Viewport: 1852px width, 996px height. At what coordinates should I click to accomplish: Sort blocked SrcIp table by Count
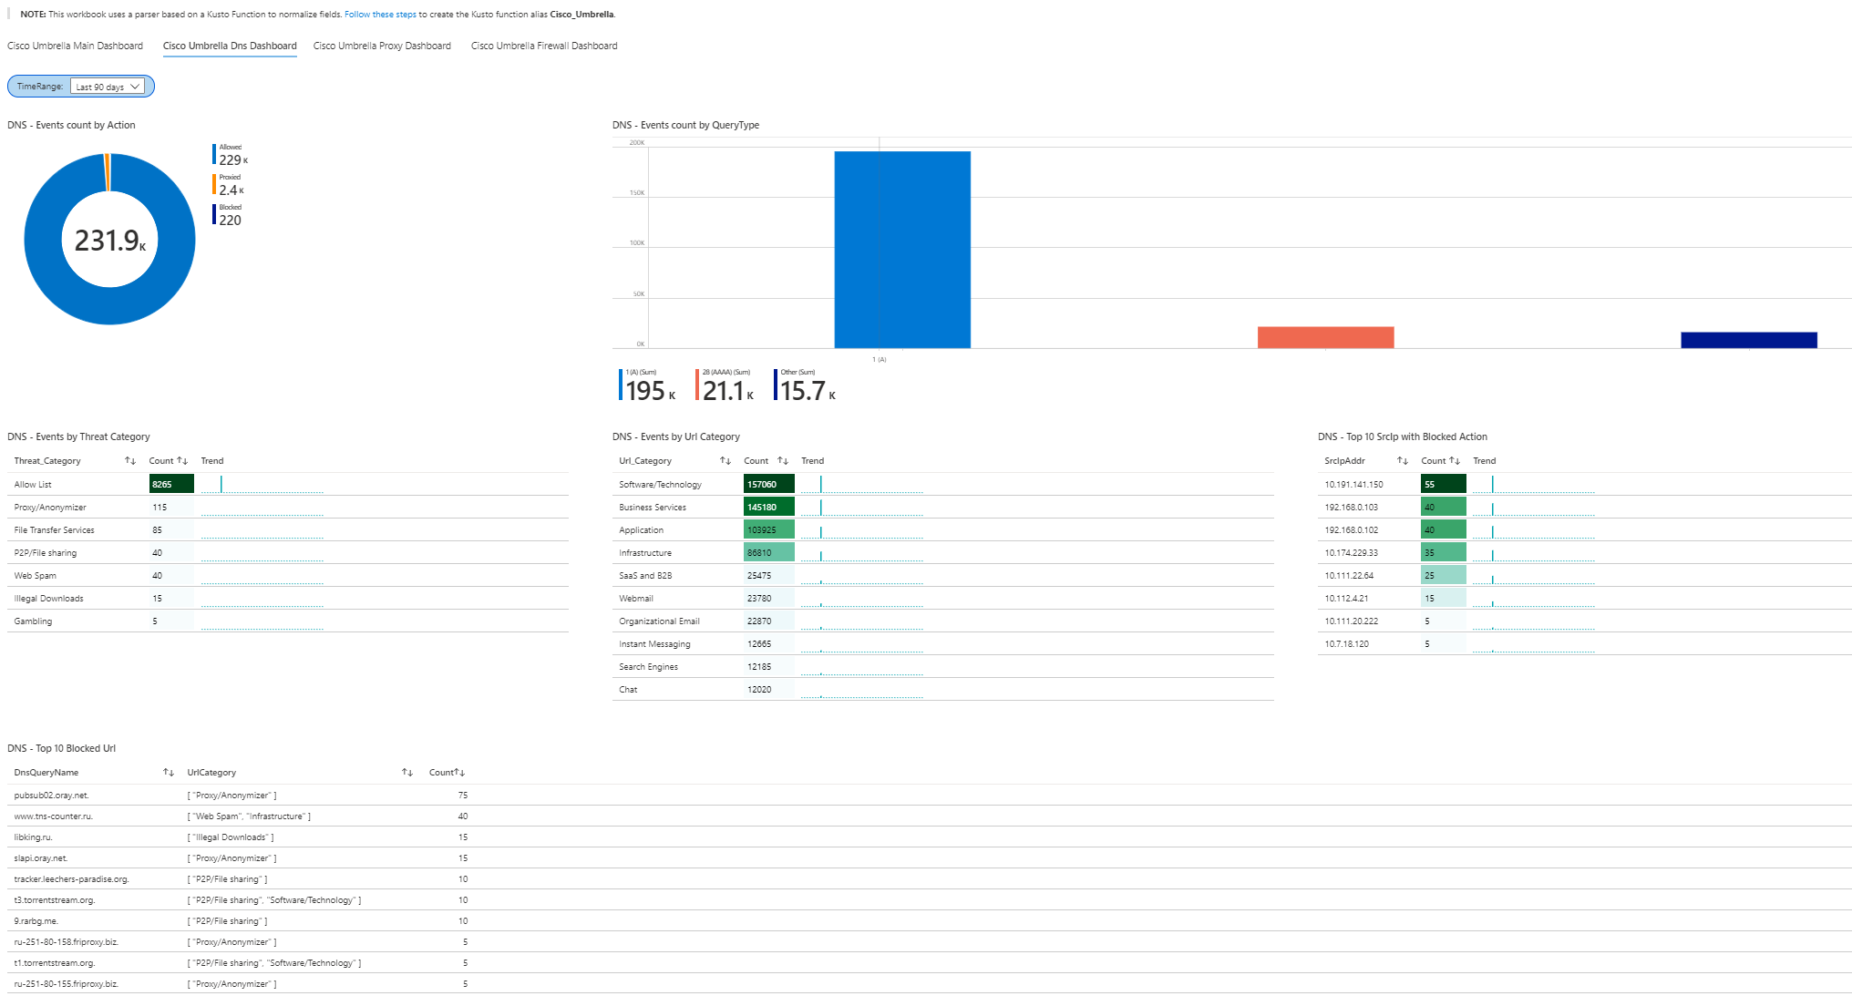tap(1455, 461)
